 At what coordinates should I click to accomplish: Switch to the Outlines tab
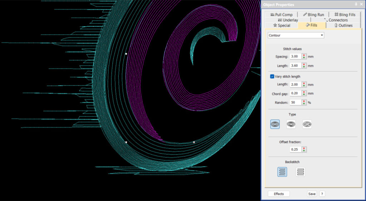(343, 25)
